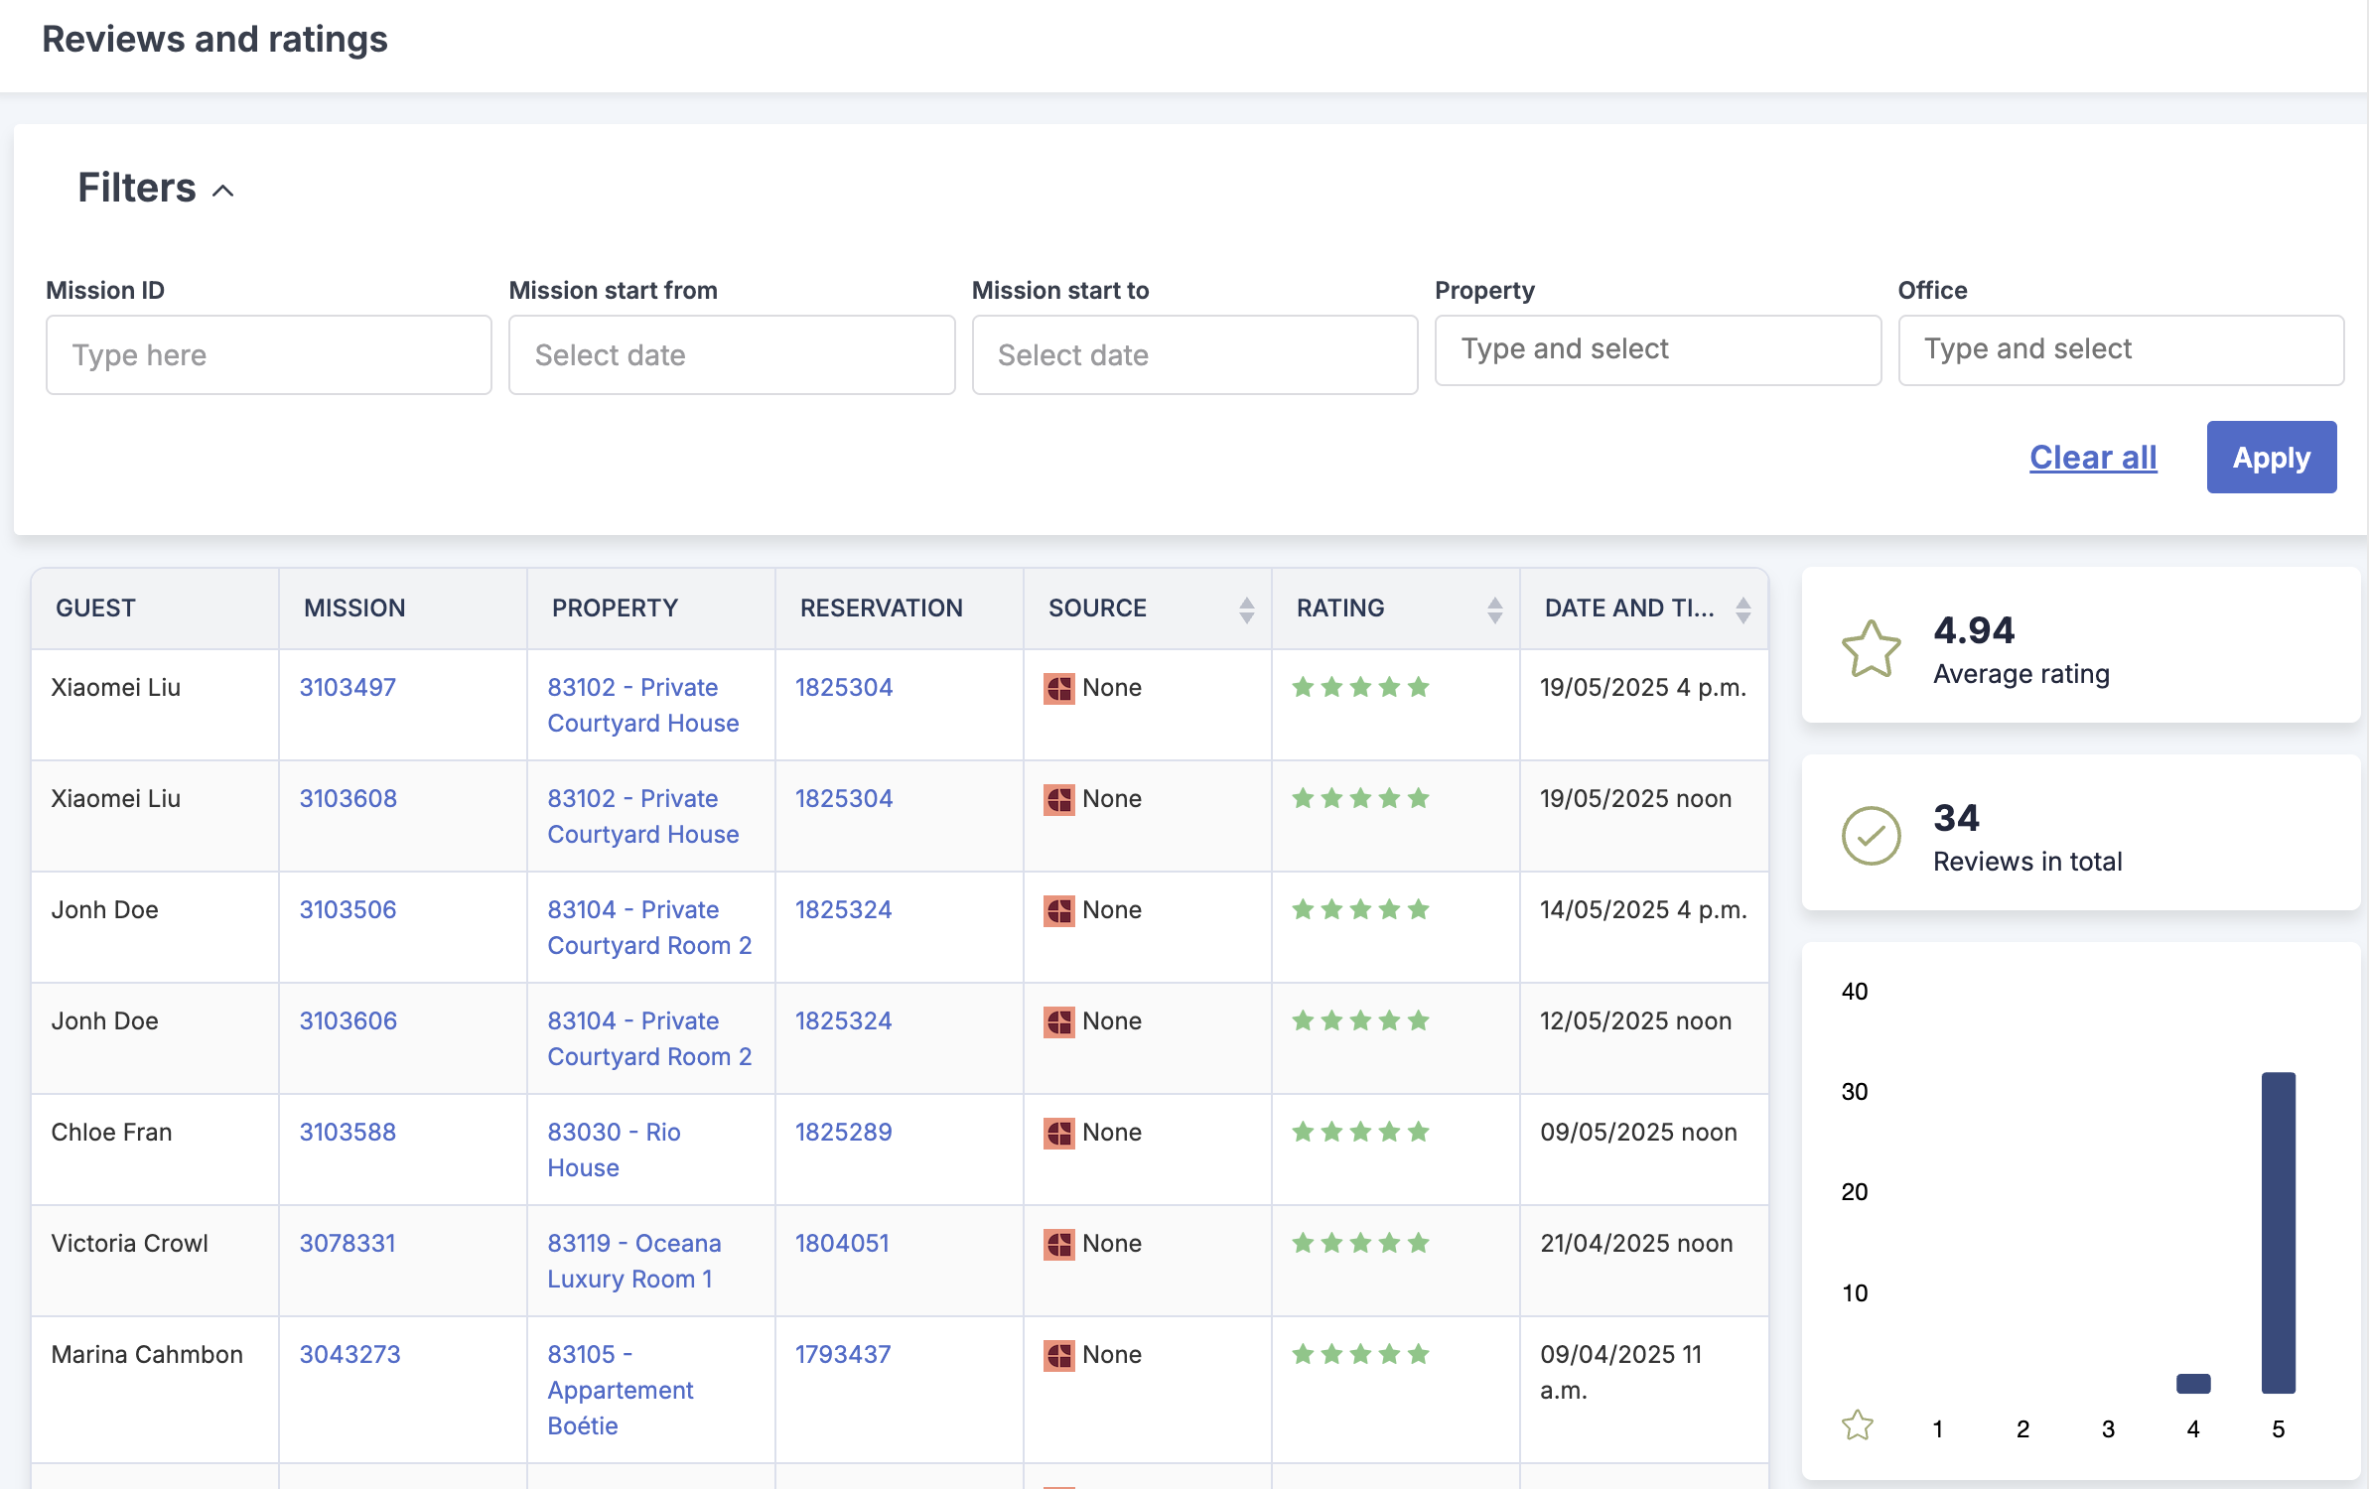This screenshot has width=2369, height=1489.
Task: Open mission 3103497 link
Action: [348, 687]
